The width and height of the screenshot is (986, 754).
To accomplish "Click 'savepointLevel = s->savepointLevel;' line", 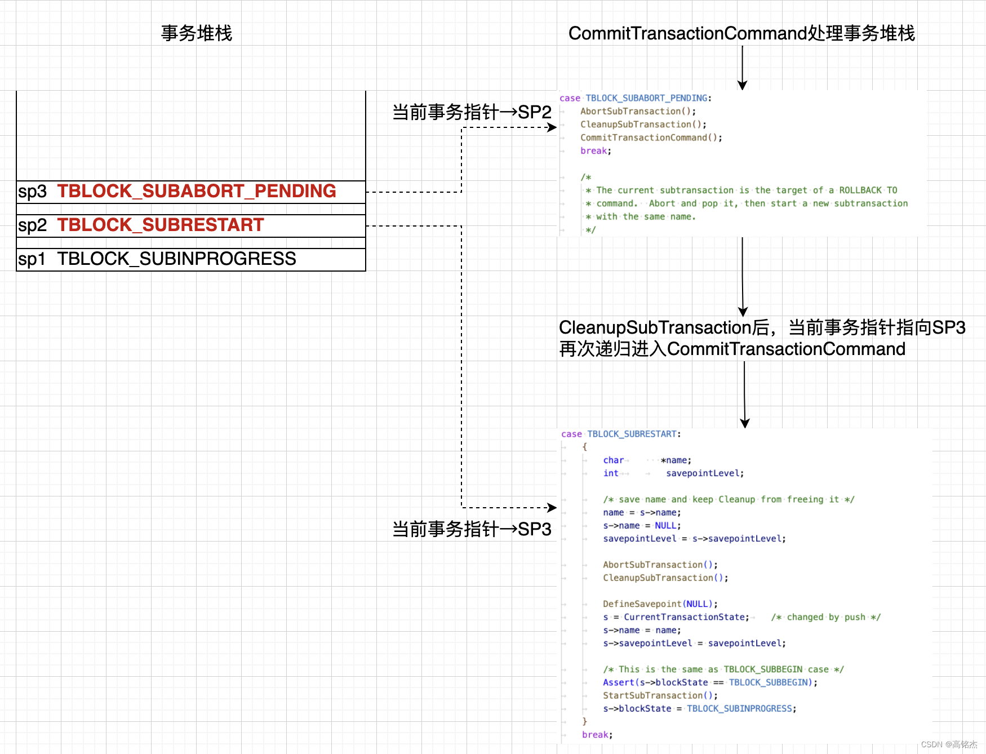I will [694, 539].
